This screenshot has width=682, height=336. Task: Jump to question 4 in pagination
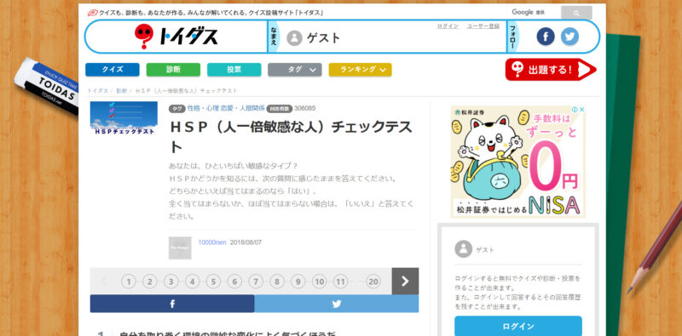click(x=192, y=282)
